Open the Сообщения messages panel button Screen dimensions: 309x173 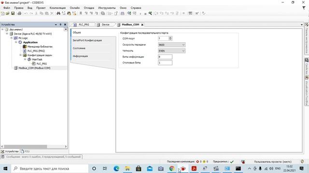pos(42,157)
